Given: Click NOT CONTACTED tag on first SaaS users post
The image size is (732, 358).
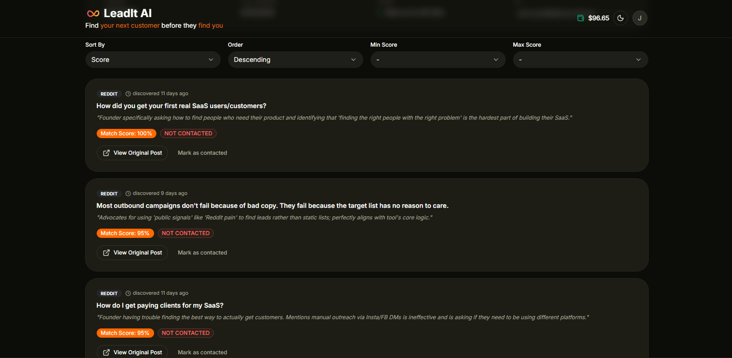Looking at the screenshot, I should click(x=188, y=133).
